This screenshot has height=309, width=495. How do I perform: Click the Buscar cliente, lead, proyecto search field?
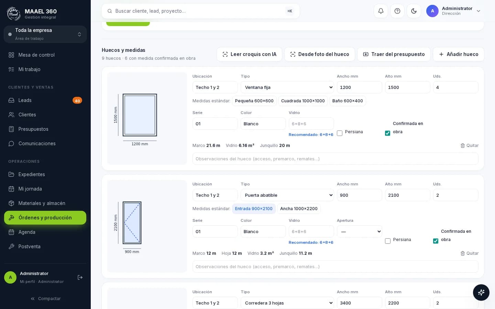pyautogui.click(x=201, y=11)
